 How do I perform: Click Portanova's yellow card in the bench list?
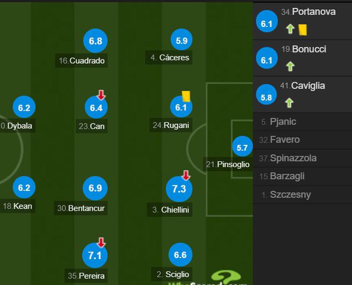(302, 30)
